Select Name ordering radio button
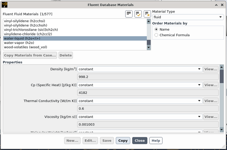 point(156,30)
